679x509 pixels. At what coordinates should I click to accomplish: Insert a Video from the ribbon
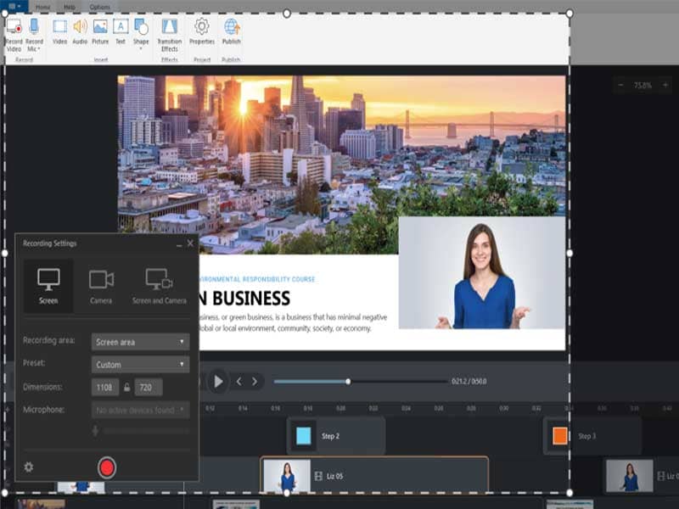[60, 34]
